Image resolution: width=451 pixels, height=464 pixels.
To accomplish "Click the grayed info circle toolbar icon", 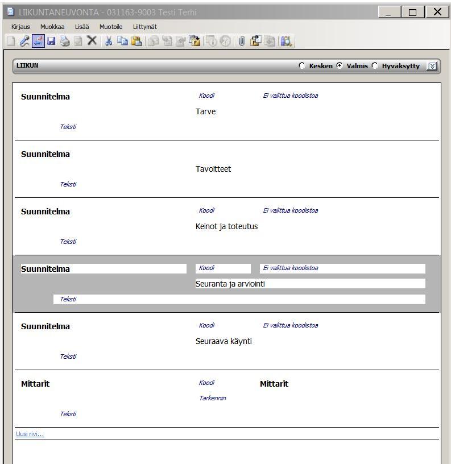I will (212, 41).
